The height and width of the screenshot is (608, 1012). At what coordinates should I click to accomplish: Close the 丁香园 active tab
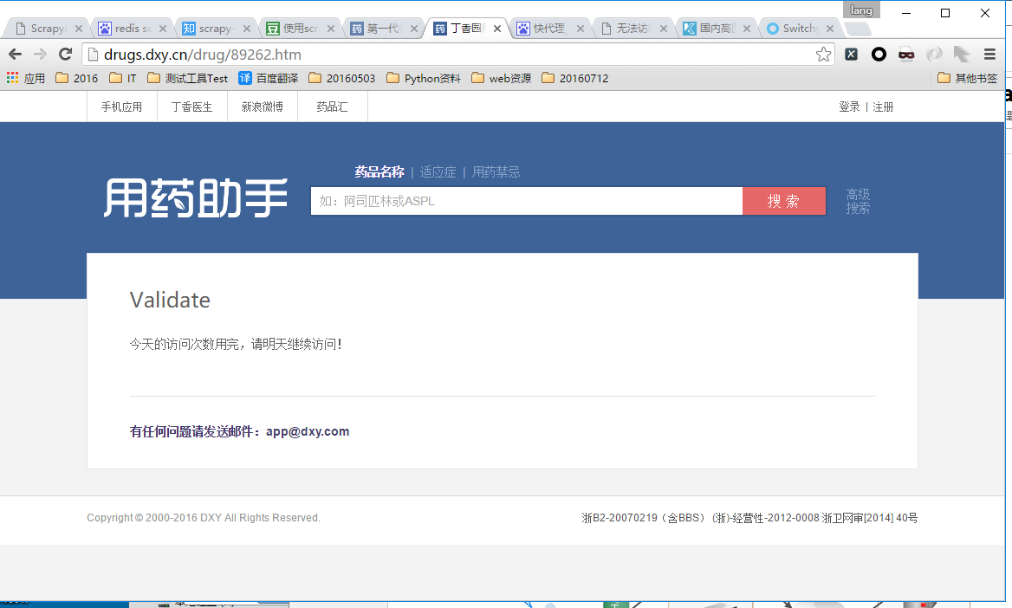pyautogui.click(x=497, y=29)
